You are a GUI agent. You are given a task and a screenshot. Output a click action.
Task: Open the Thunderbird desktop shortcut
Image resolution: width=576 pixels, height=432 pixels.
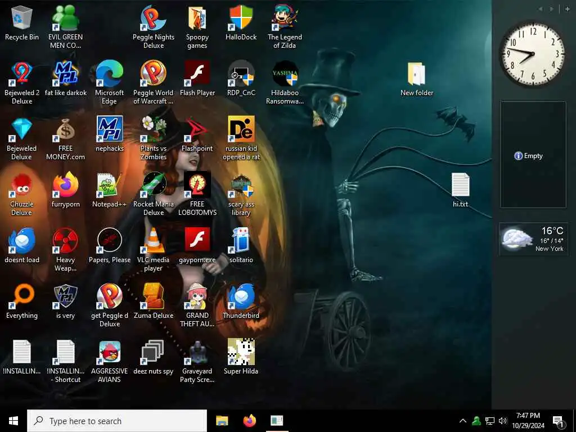(241, 302)
